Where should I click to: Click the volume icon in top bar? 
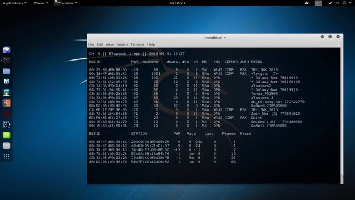[x=337, y=3]
